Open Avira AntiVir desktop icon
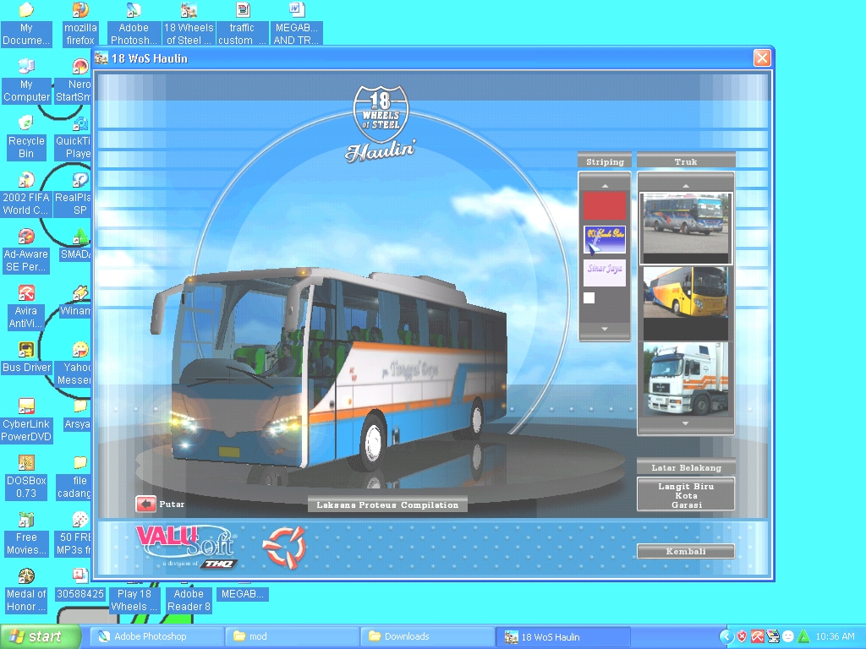This screenshot has height=649, width=866. coord(26,308)
